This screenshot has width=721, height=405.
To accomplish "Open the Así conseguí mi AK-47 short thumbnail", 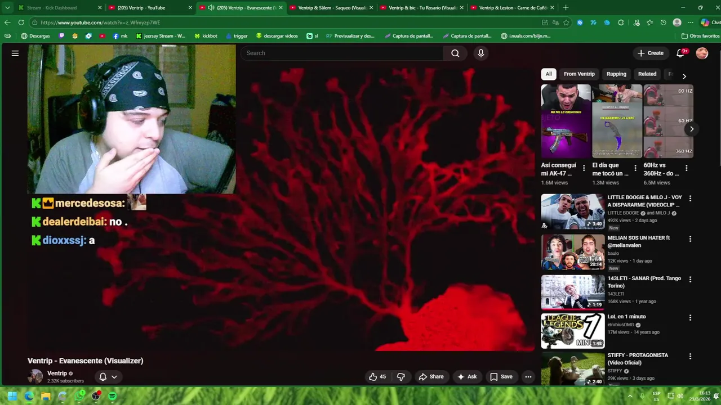I will [566, 121].
